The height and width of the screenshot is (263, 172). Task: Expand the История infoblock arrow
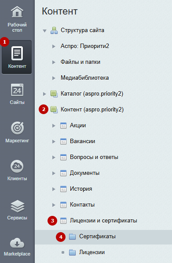[x=54, y=189]
